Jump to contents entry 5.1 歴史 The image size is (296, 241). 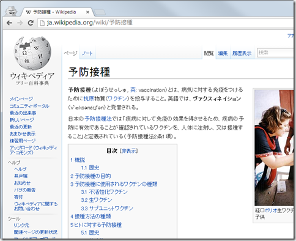coord(90,232)
